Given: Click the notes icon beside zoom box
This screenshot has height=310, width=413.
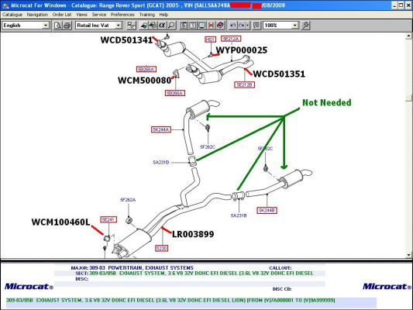Looking at the screenshot, I should pos(256,26).
